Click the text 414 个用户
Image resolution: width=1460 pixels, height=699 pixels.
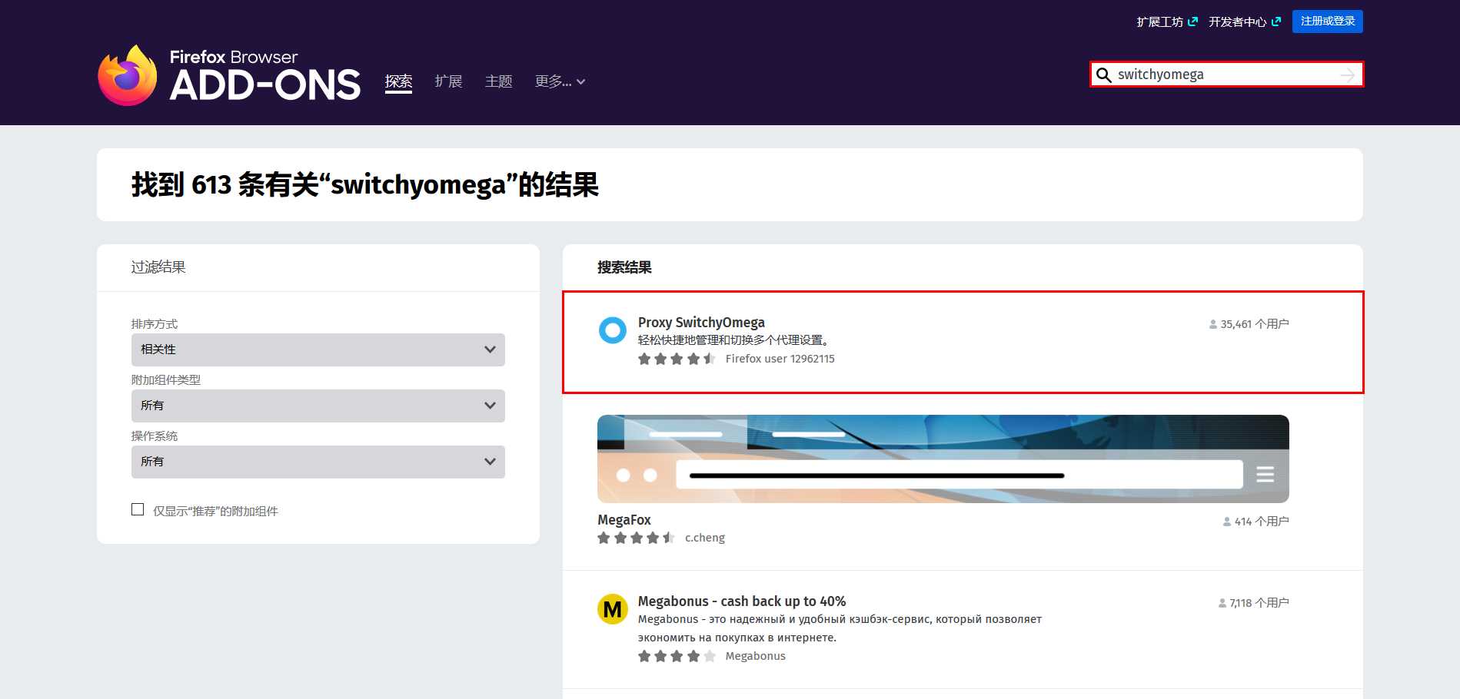1262,522
